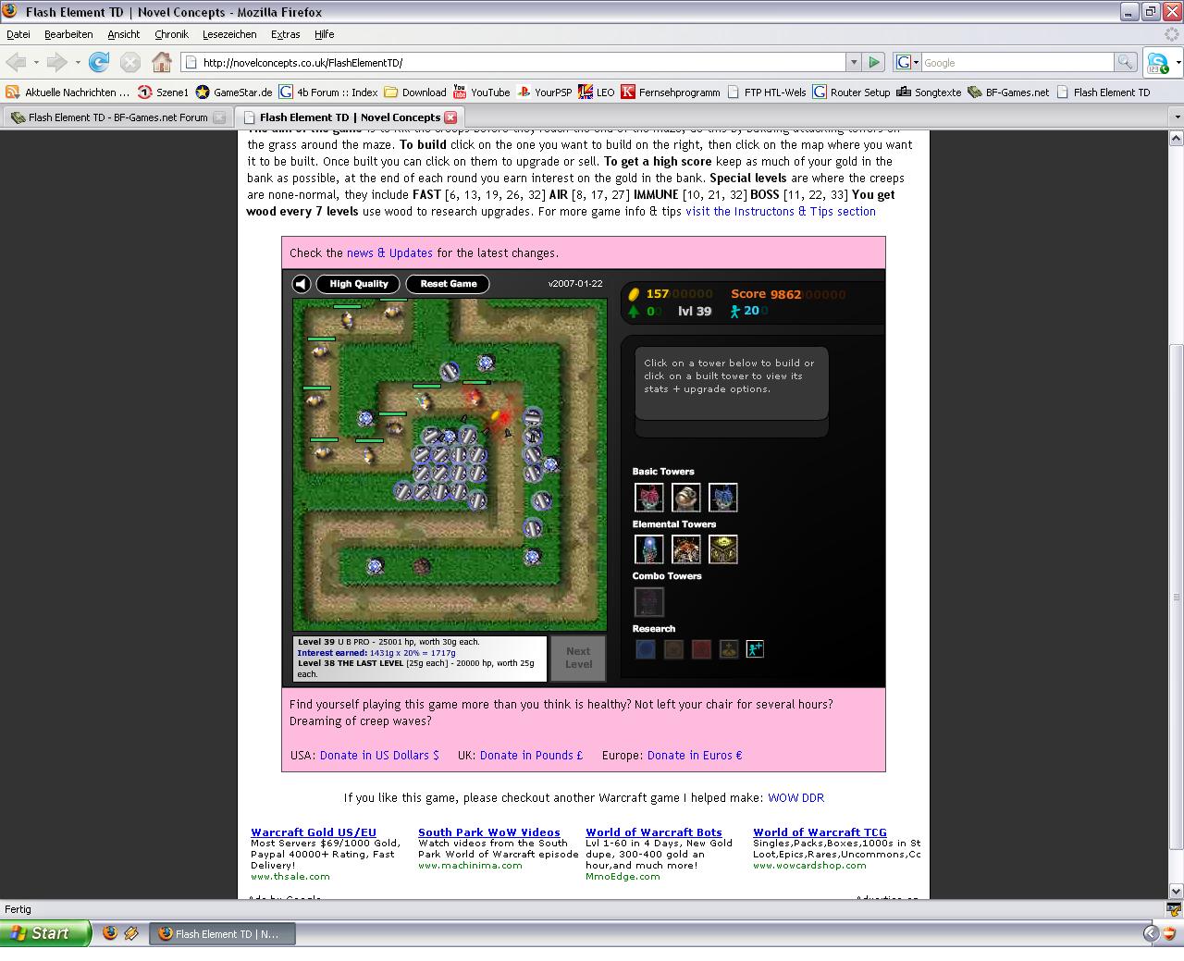This screenshot has height=961, width=1184.
Task: Open the Hilfe menu
Action: point(324,34)
